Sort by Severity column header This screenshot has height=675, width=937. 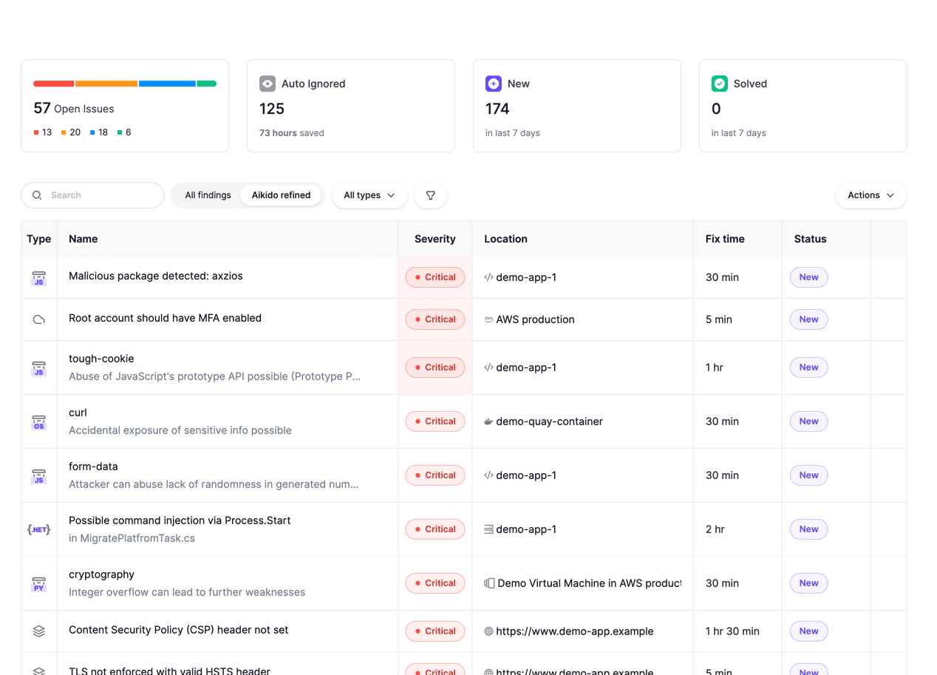(435, 239)
